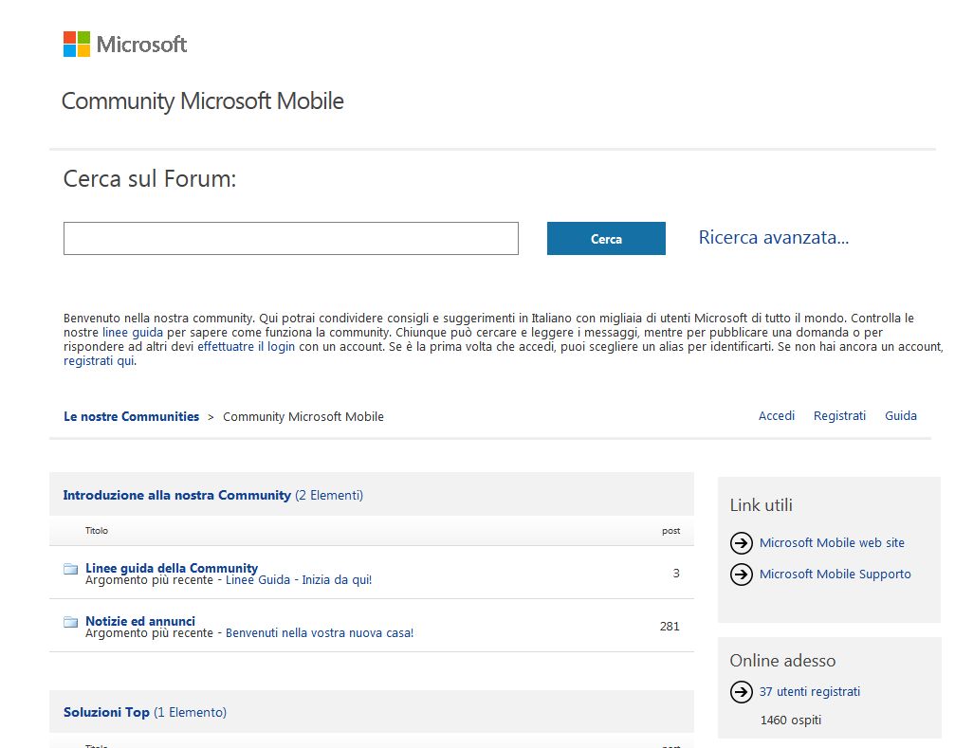
Task: Click the arrow icon beside Microsoft Mobile web site
Action: click(741, 543)
